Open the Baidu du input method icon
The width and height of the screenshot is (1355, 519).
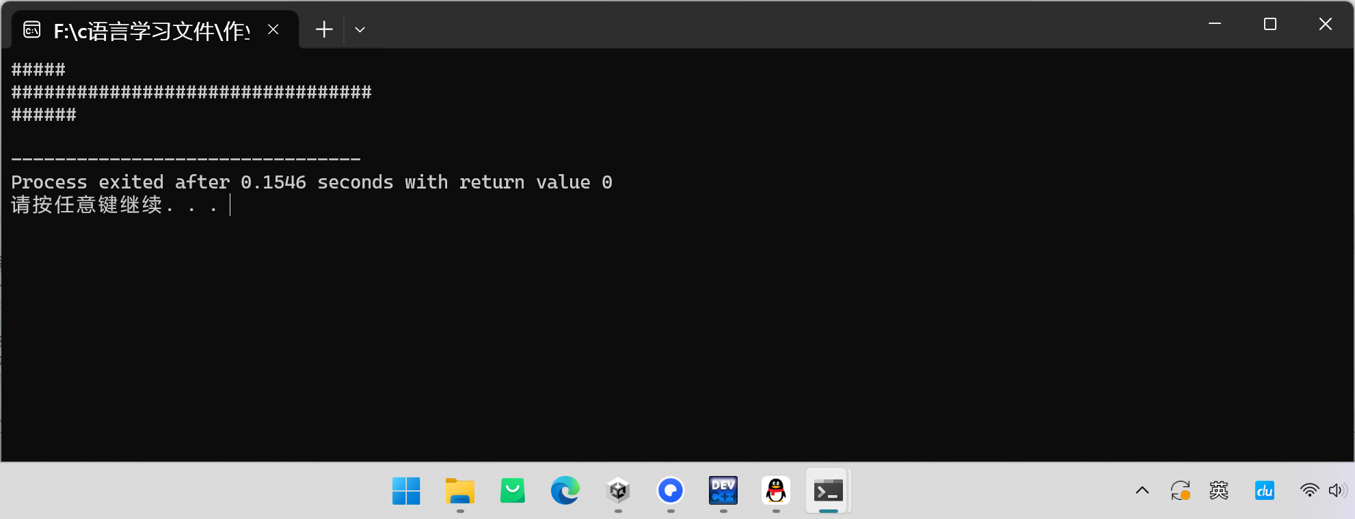pyautogui.click(x=1265, y=490)
